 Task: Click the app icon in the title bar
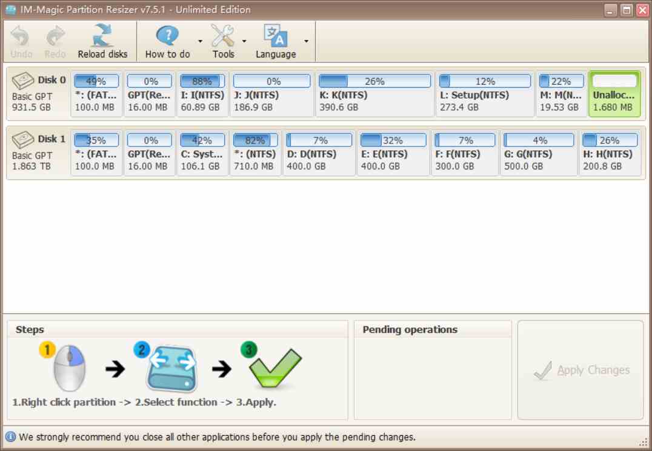(11, 10)
